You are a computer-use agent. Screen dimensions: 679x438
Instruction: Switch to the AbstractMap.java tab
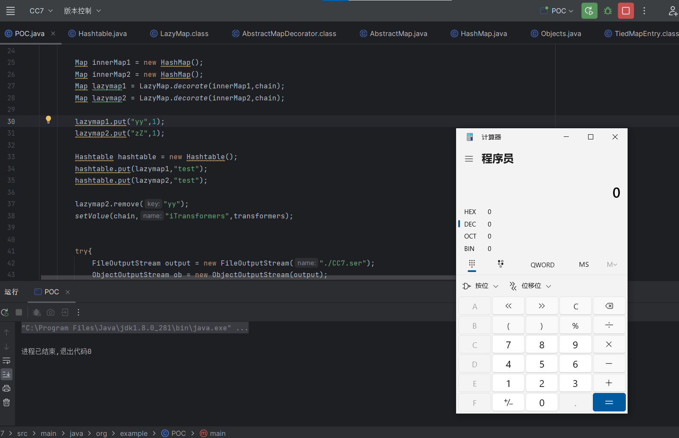[x=394, y=33]
